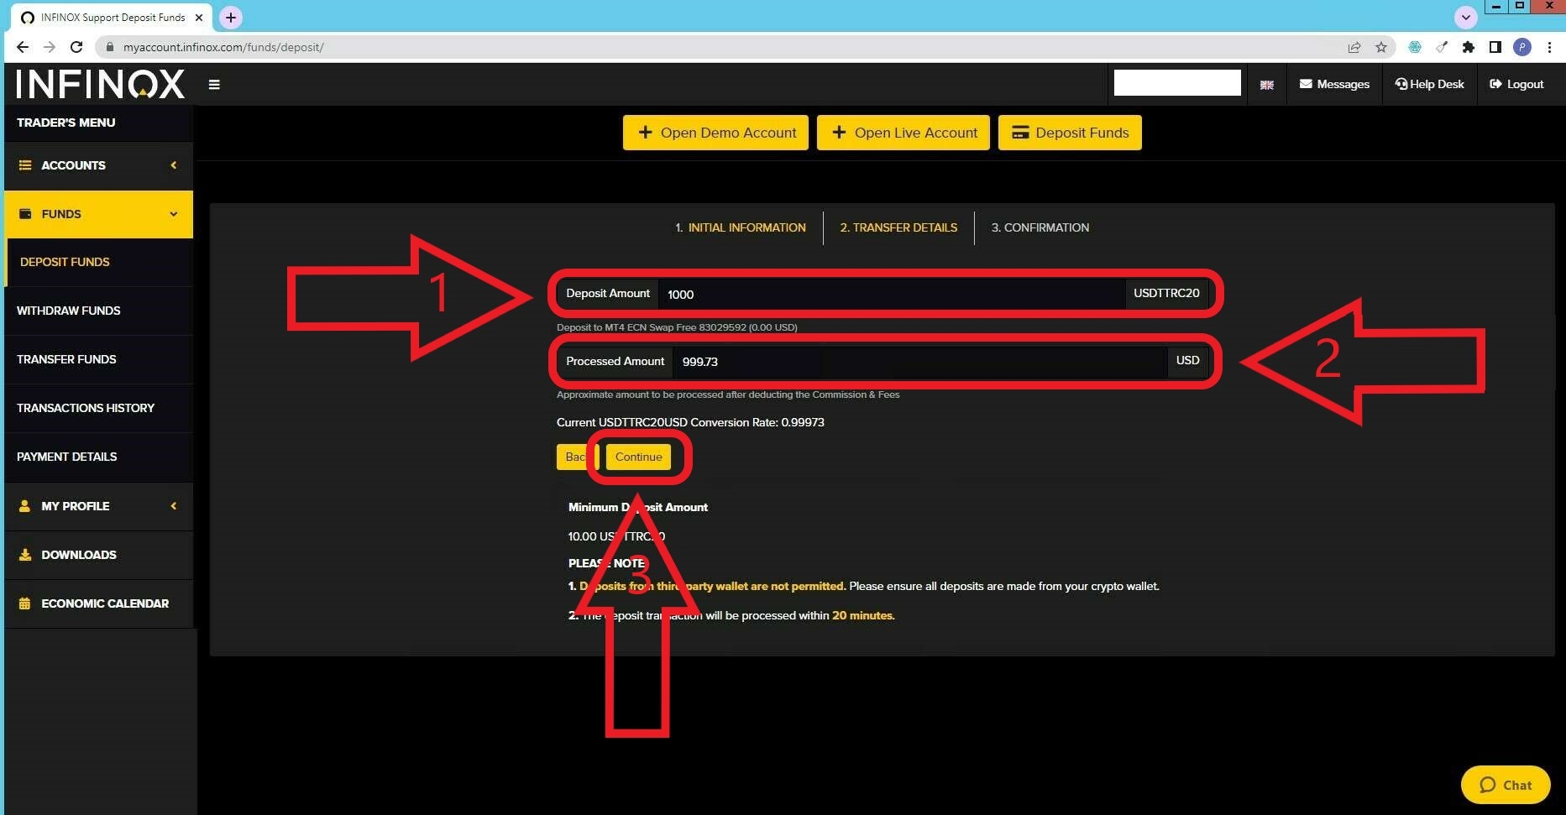Image resolution: width=1566 pixels, height=815 pixels.
Task: Click the USDTTRC20 currency label
Action: coord(1166,293)
